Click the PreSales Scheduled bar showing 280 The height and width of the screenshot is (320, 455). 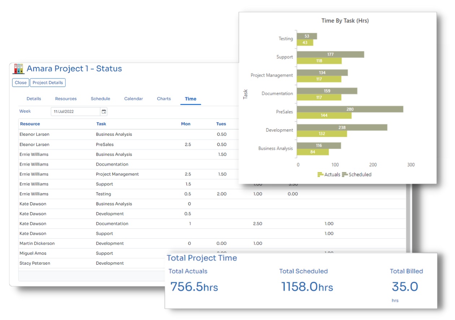350,109
